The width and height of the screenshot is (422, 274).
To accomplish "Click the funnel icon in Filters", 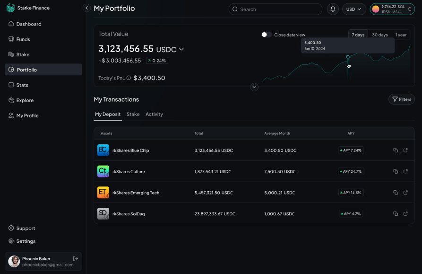I will [x=395, y=99].
